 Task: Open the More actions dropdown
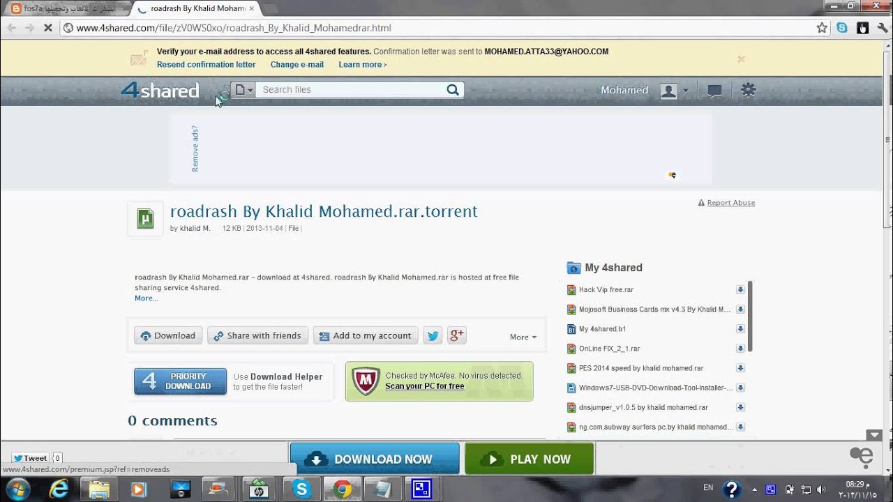coord(523,337)
